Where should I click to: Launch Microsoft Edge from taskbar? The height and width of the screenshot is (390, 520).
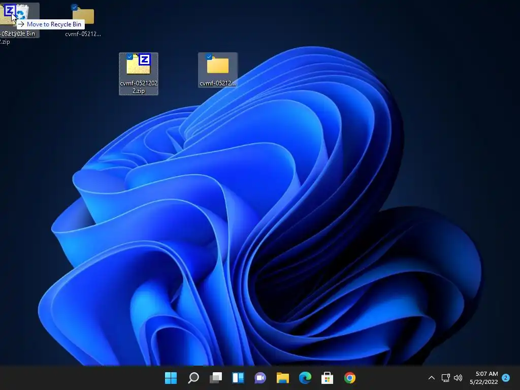coord(305,378)
